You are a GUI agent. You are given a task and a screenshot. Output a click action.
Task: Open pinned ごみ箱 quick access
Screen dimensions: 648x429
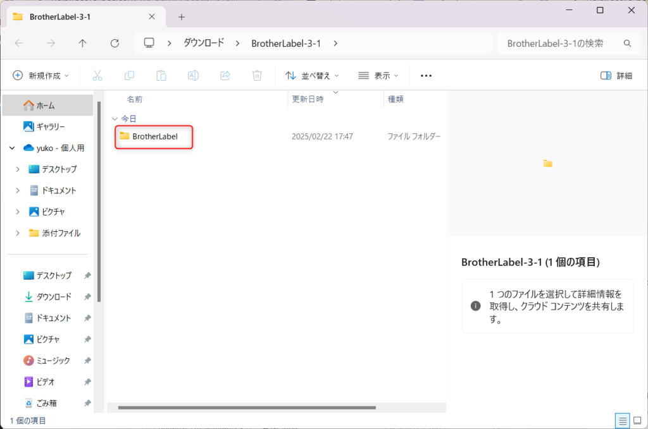[40, 403]
